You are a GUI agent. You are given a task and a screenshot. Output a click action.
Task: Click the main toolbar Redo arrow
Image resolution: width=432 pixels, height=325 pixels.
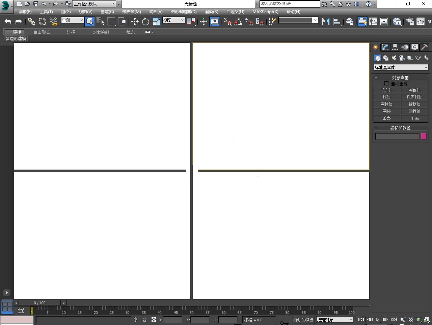pyautogui.click(x=19, y=22)
